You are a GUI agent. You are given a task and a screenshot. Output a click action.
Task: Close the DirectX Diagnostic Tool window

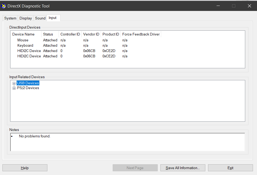249,6
